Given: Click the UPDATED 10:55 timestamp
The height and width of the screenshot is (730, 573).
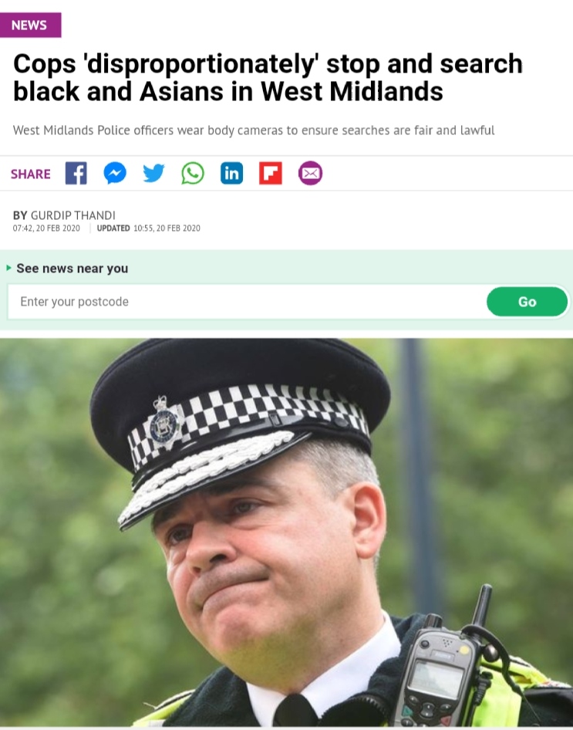Looking at the screenshot, I should point(148,228).
